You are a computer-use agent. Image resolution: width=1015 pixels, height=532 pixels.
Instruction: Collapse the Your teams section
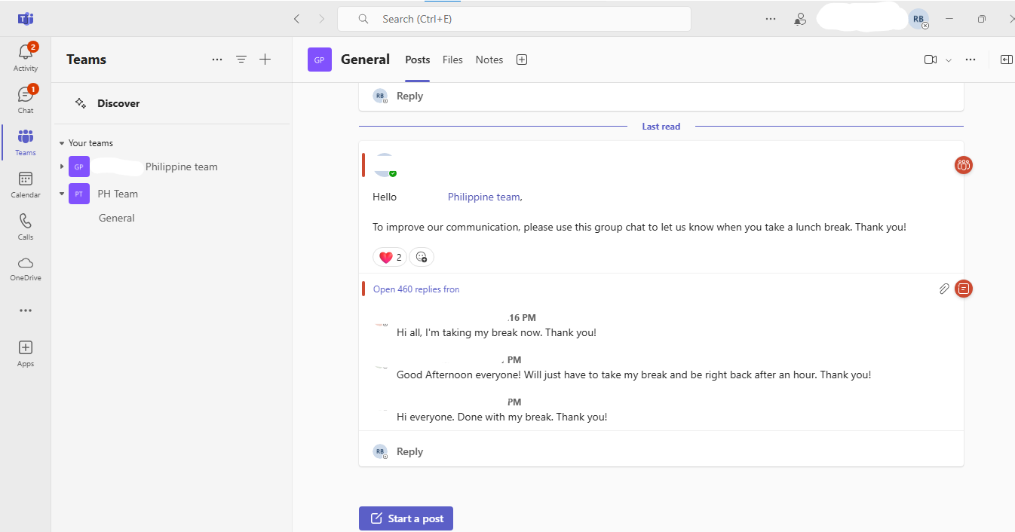tap(62, 143)
